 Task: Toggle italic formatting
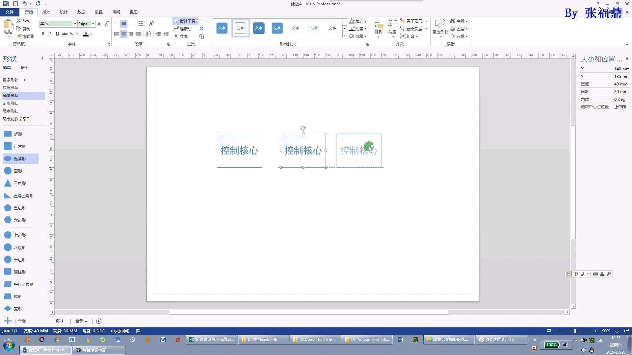50,34
